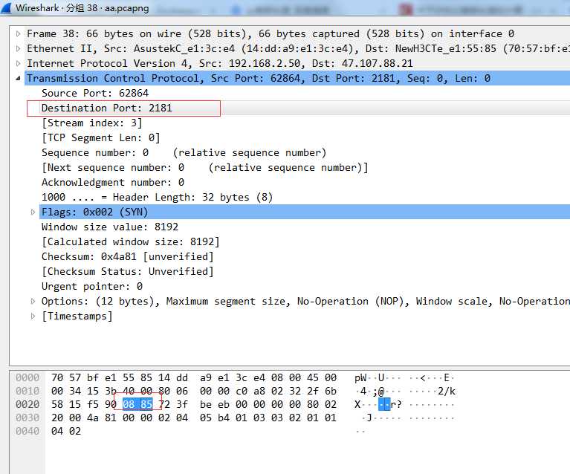Collapse the Transmission Control Protocol section
The width and height of the screenshot is (570, 474).
click(18, 78)
